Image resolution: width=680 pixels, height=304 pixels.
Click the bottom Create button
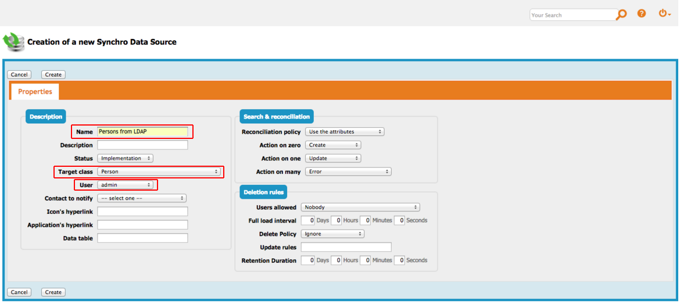[x=53, y=292]
